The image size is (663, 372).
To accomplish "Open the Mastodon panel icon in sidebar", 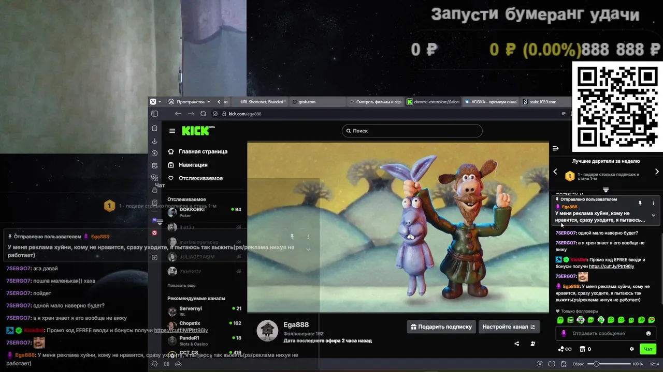I will [154, 220].
